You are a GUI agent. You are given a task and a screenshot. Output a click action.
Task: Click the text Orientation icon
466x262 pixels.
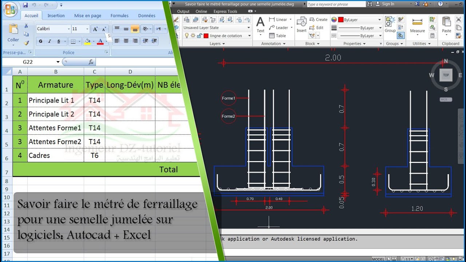146,29
